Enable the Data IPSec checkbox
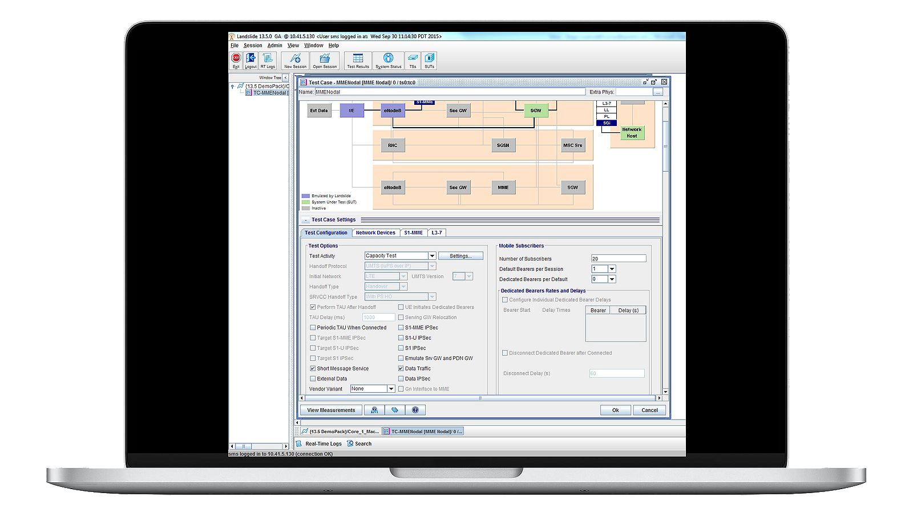 pyautogui.click(x=401, y=379)
